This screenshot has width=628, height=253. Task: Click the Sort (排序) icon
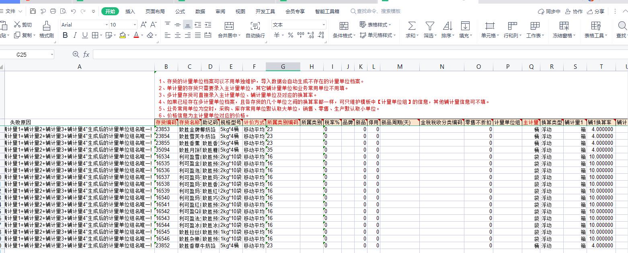coord(447,26)
